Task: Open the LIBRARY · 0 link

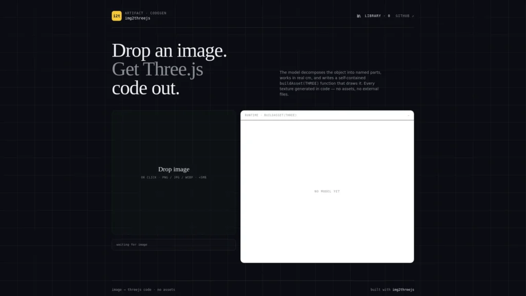Action: (x=373, y=16)
